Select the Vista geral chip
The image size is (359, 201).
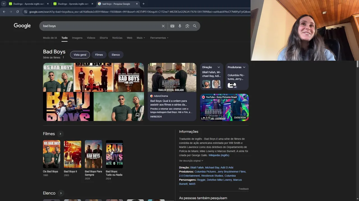coord(80,55)
